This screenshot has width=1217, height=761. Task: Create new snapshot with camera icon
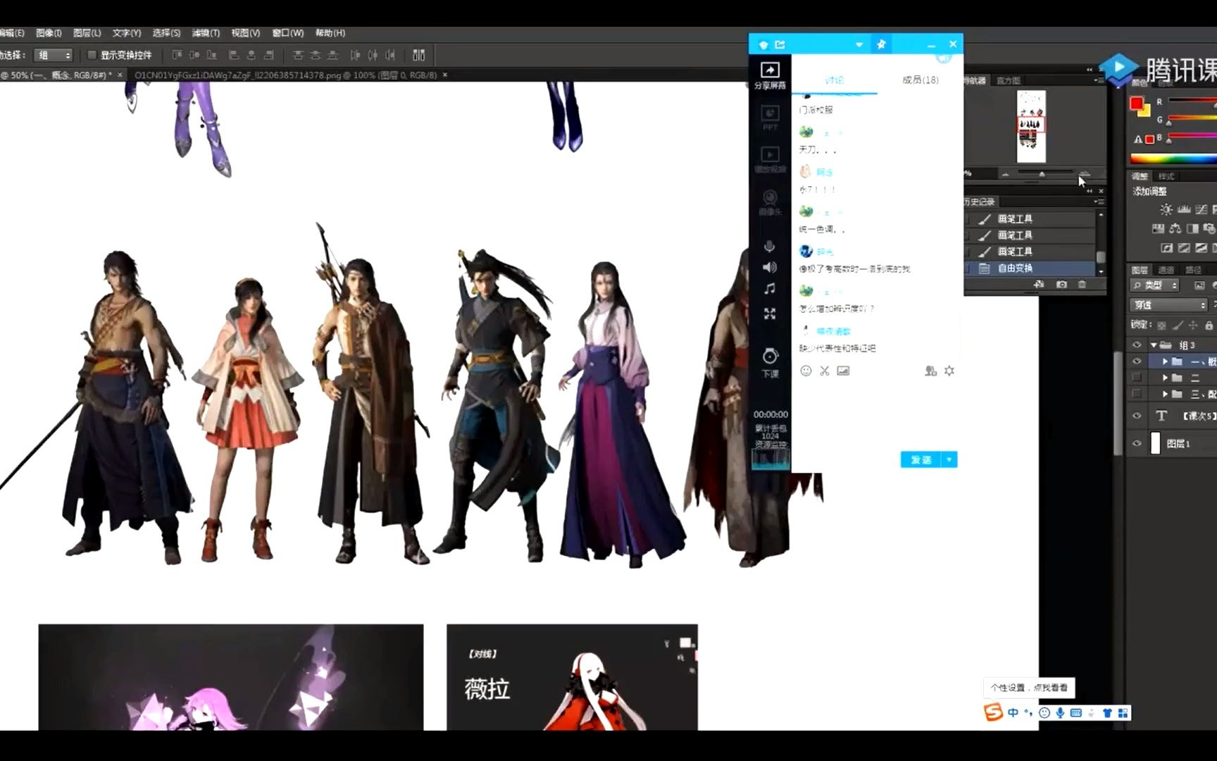[1061, 284]
